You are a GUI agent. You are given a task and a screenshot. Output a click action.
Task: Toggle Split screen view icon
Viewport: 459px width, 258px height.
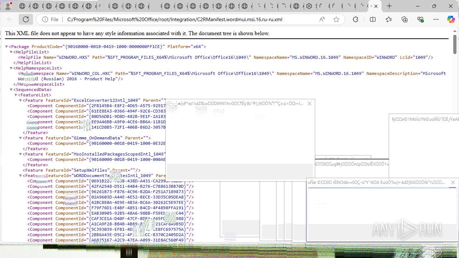[x=373, y=19]
